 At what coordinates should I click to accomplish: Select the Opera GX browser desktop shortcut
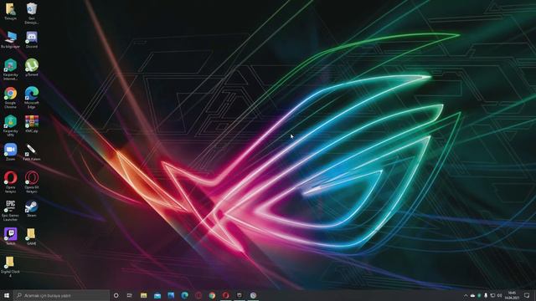point(32,182)
